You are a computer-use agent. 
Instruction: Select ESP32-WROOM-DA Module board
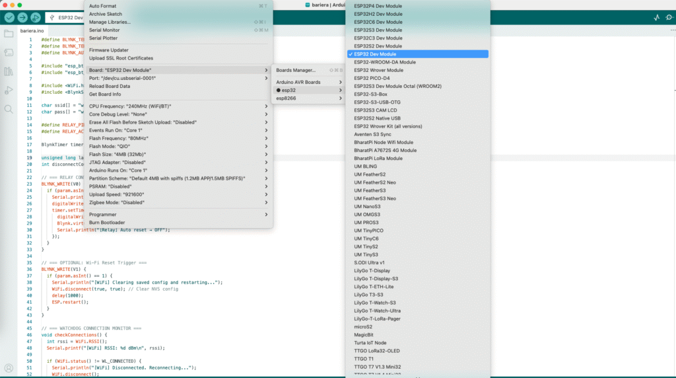click(x=418, y=62)
